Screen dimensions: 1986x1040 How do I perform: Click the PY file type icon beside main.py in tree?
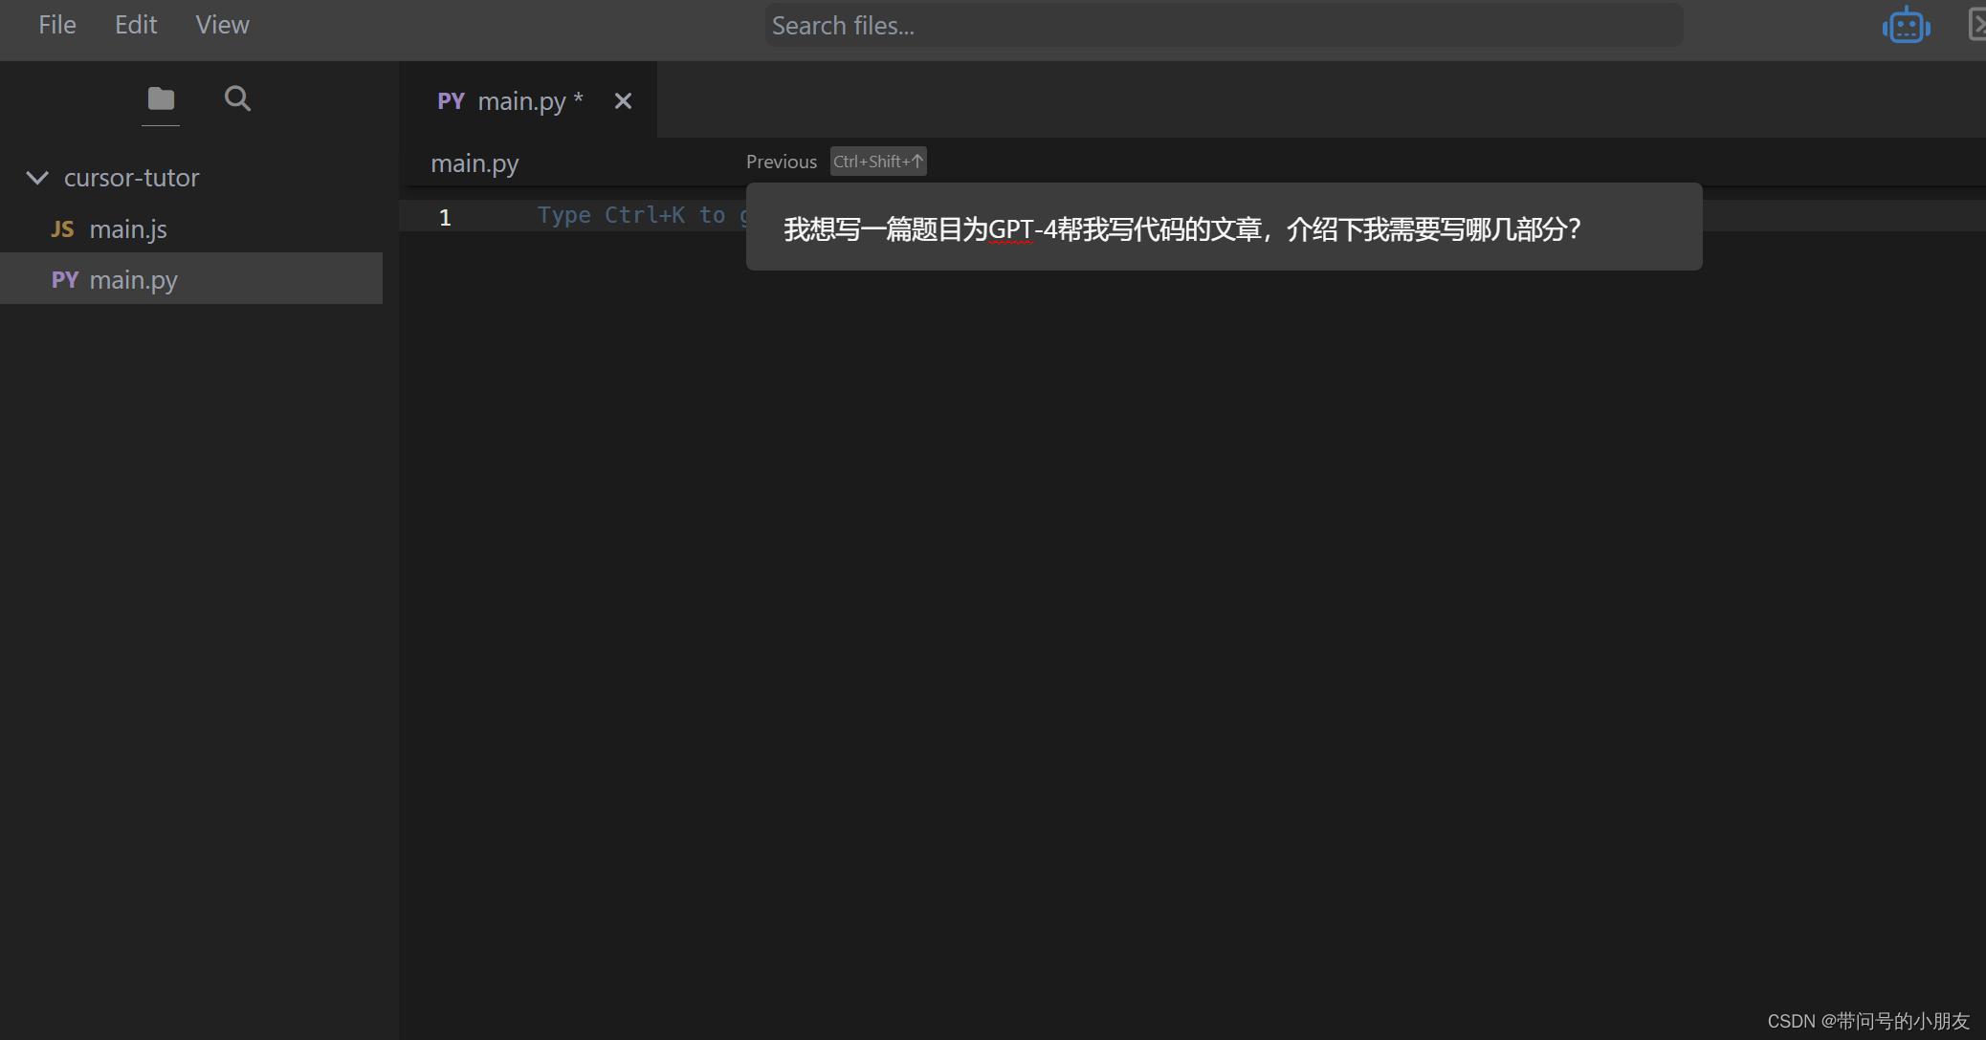click(64, 280)
